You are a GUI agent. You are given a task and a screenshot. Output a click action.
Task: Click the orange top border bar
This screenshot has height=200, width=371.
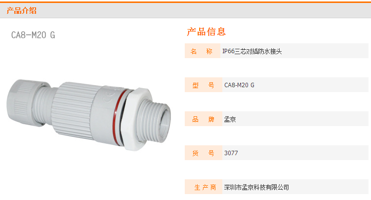[x=186, y=2]
